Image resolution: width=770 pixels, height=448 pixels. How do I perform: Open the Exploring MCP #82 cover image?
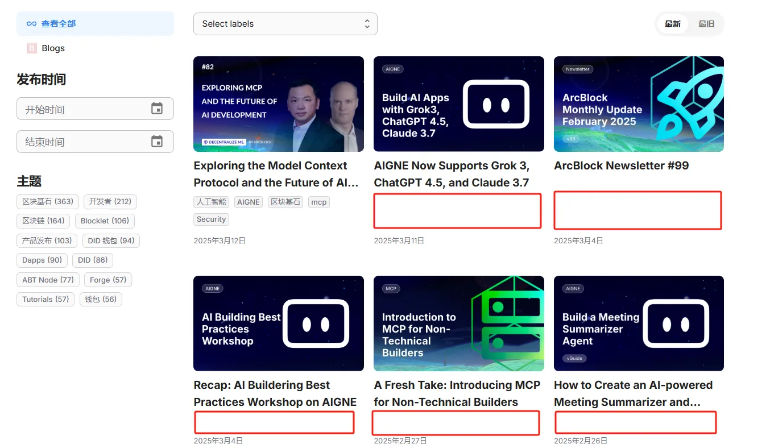click(279, 104)
